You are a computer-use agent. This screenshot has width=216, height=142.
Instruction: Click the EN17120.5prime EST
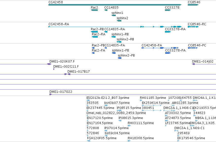[x=88, y=121]
